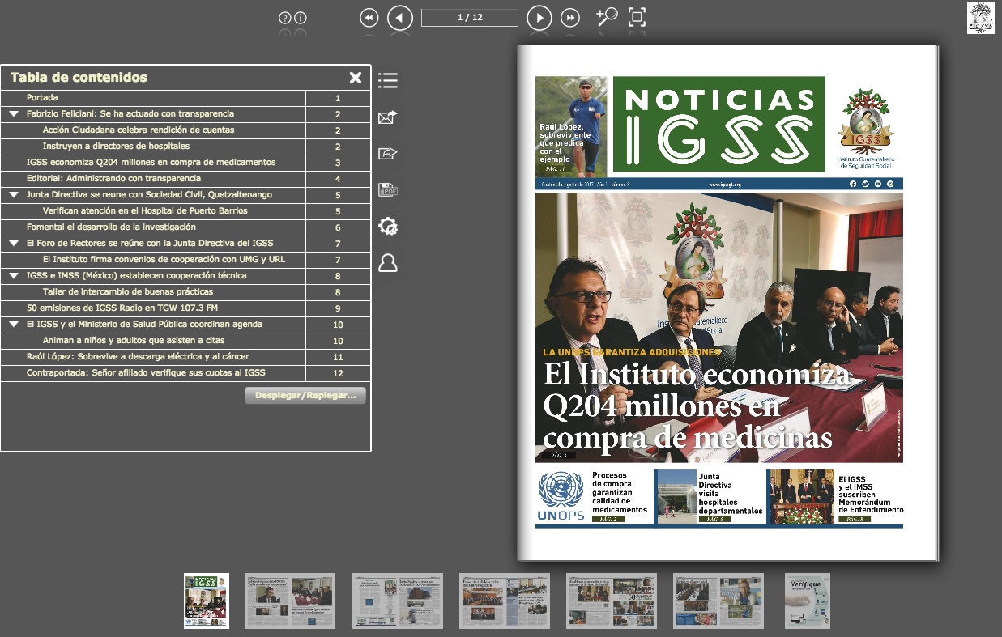
Task: Collapse the Fabrizio Feliciani section
Action: (14, 114)
